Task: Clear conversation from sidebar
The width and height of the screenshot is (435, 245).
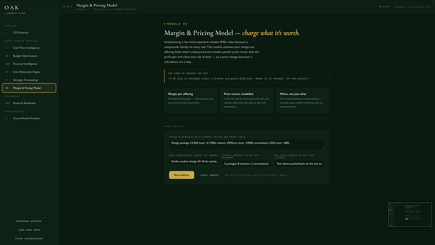Action: pyautogui.click(x=29, y=238)
